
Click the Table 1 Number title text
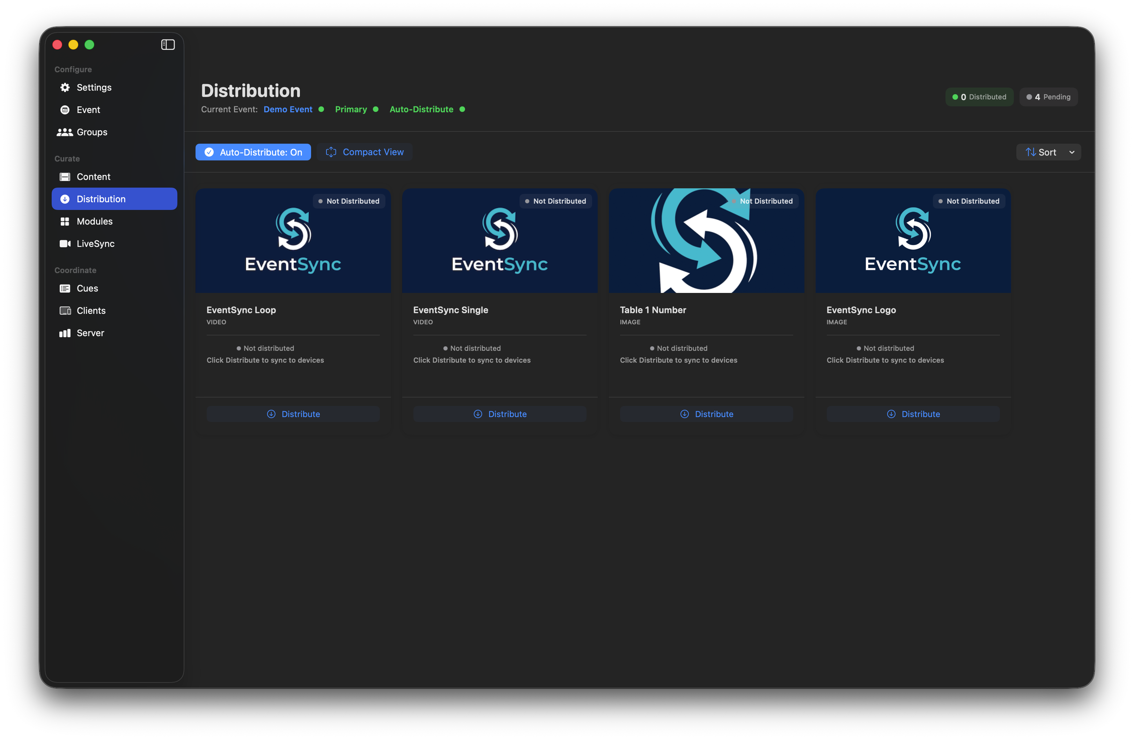[653, 310]
